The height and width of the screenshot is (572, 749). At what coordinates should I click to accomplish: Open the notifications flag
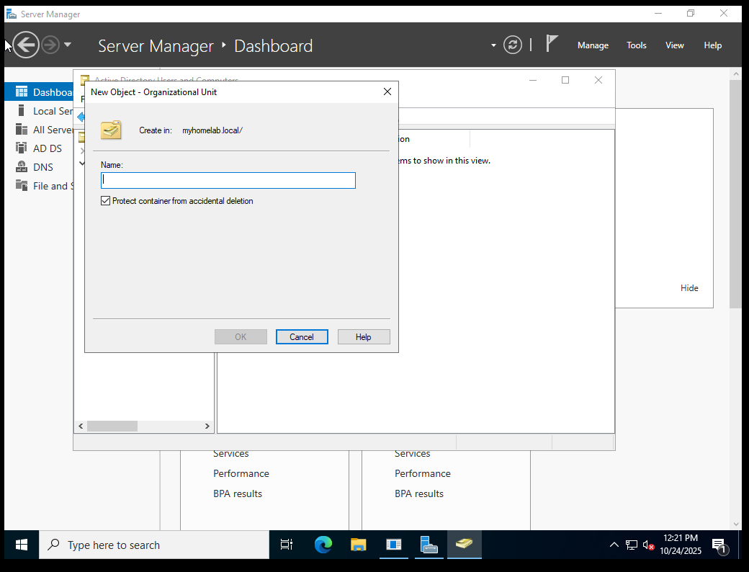[x=552, y=44]
